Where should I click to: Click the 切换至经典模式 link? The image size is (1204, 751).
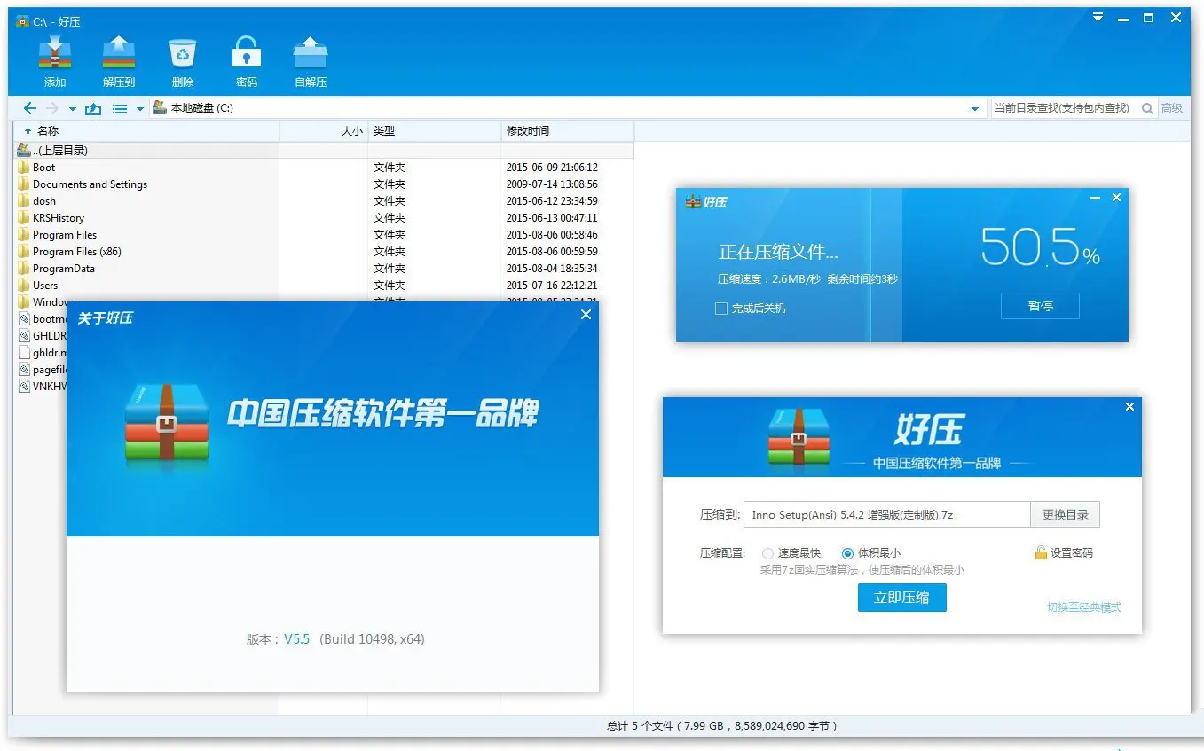[1083, 607]
